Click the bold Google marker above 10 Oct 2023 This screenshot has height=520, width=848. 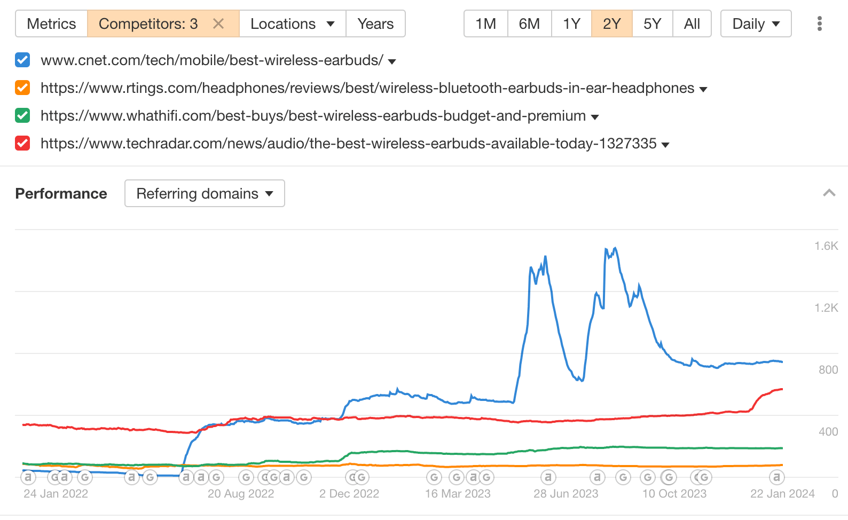(669, 477)
